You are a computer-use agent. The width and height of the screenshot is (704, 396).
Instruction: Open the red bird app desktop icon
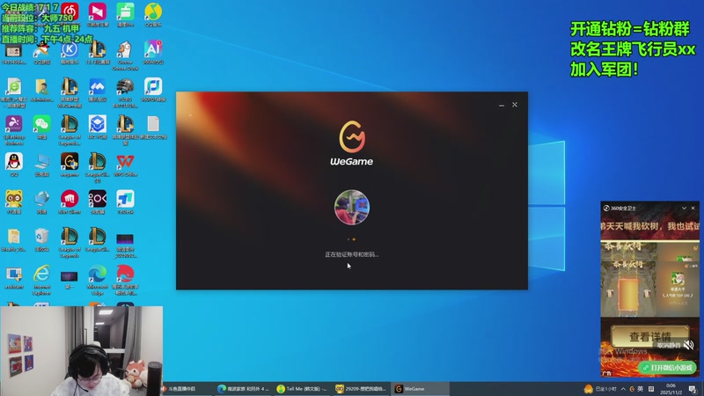pos(125,274)
